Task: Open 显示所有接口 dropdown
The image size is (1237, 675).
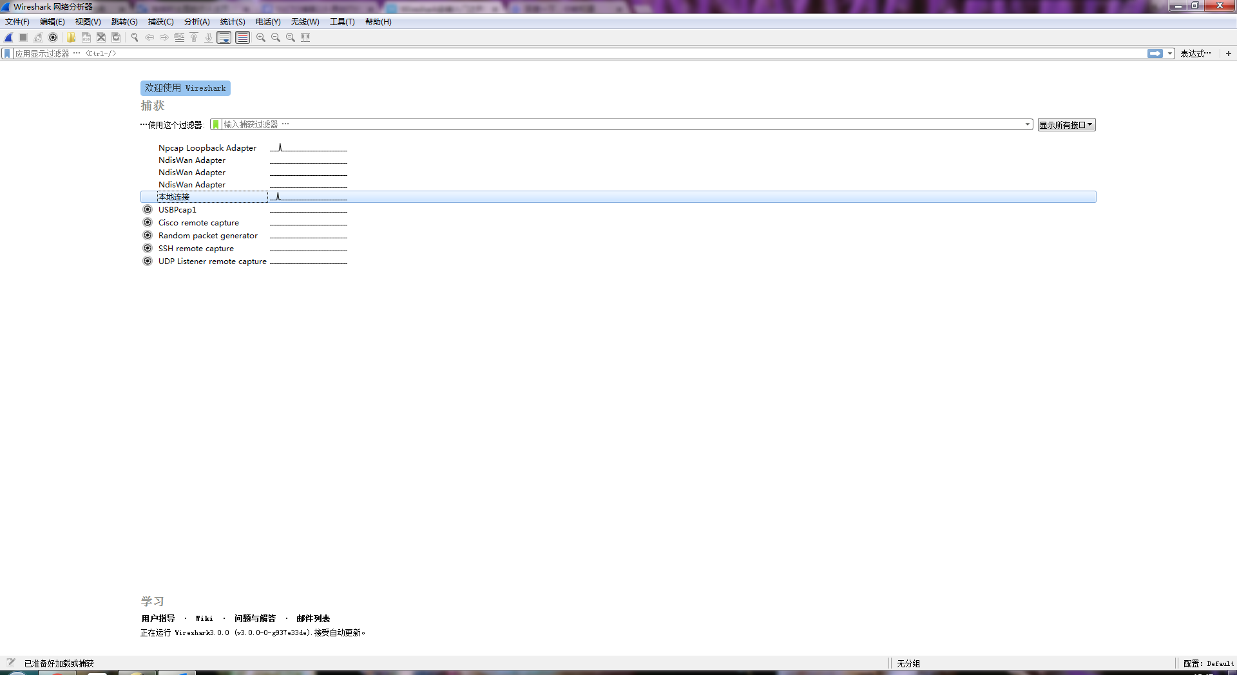Action: pyautogui.click(x=1066, y=125)
